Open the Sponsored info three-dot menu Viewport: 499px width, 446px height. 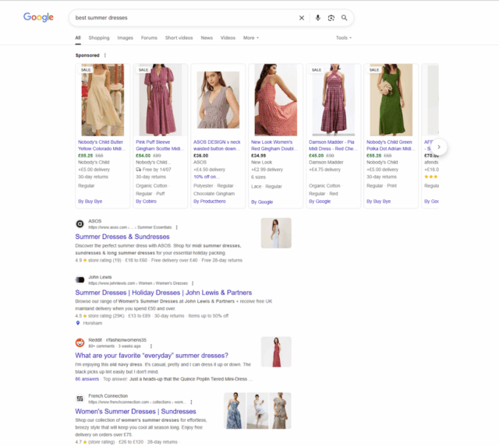pyautogui.click(x=105, y=55)
